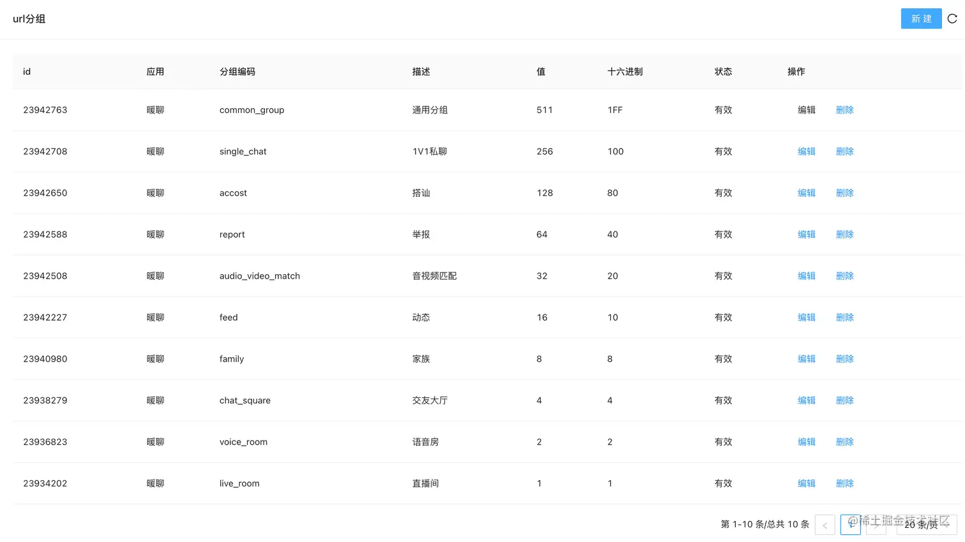Edit the common_group row

(807, 110)
